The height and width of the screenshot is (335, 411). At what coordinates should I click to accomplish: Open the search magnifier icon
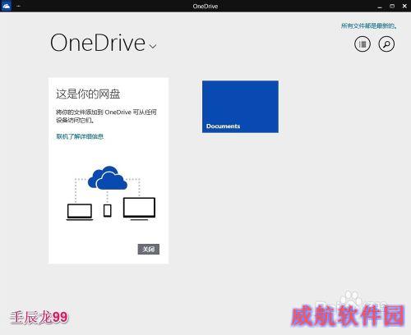tap(386, 44)
